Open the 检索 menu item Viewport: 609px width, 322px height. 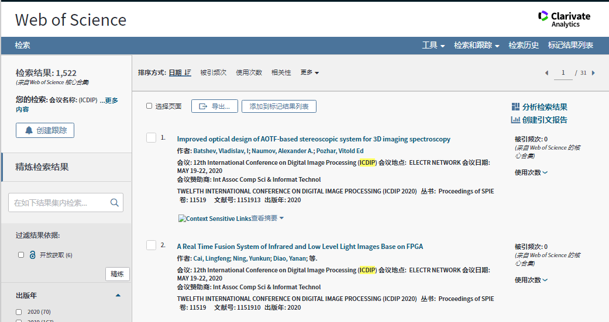click(23, 46)
